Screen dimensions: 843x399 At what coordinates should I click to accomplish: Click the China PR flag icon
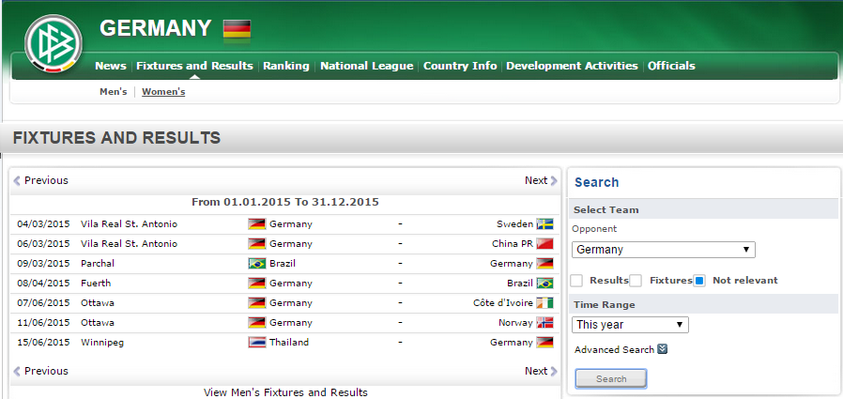(x=544, y=243)
